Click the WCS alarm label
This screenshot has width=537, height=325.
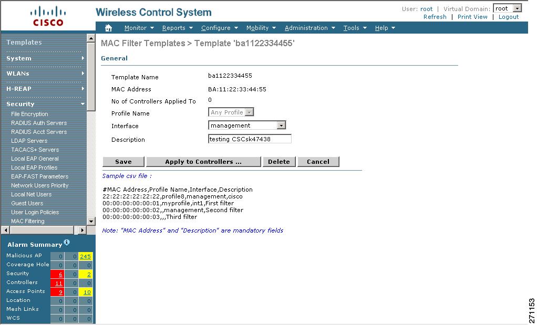pyautogui.click(x=13, y=318)
